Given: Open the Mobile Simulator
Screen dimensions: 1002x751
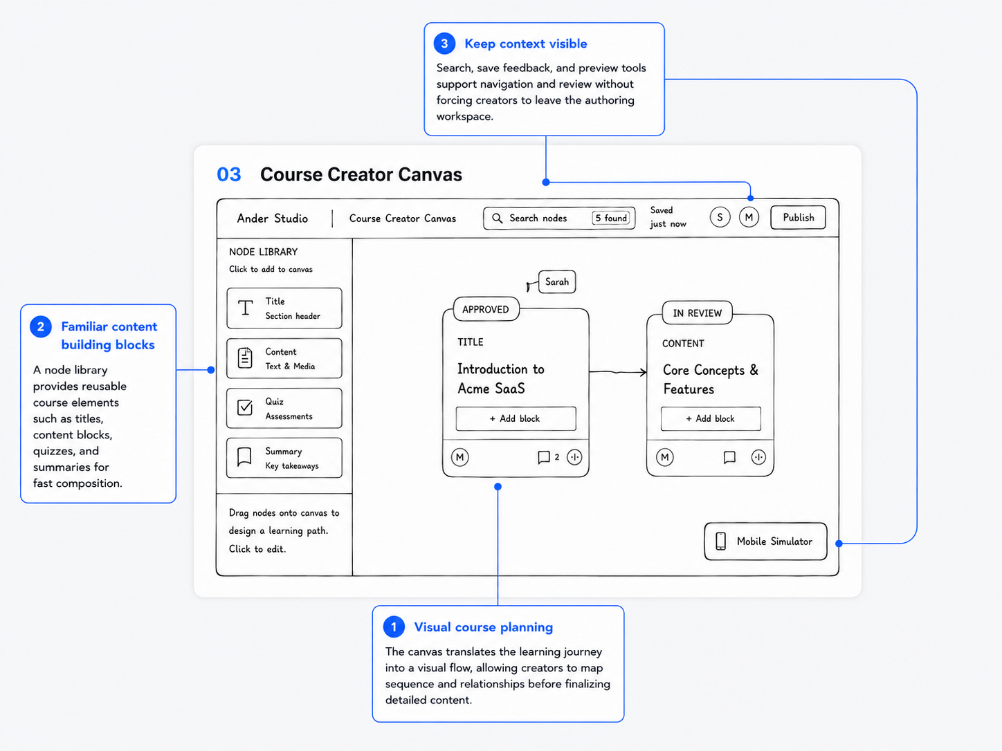Looking at the screenshot, I should (x=765, y=541).
